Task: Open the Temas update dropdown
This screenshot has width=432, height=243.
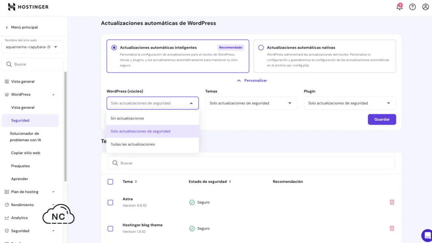Action: coord(251,103)
